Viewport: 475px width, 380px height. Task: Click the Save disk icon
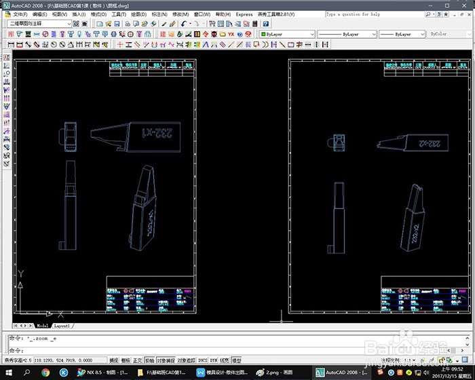coord(117,24)
